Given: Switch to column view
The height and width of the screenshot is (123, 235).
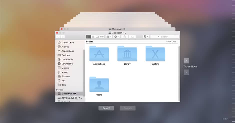Looking at the screenshot, I should 97,37.
